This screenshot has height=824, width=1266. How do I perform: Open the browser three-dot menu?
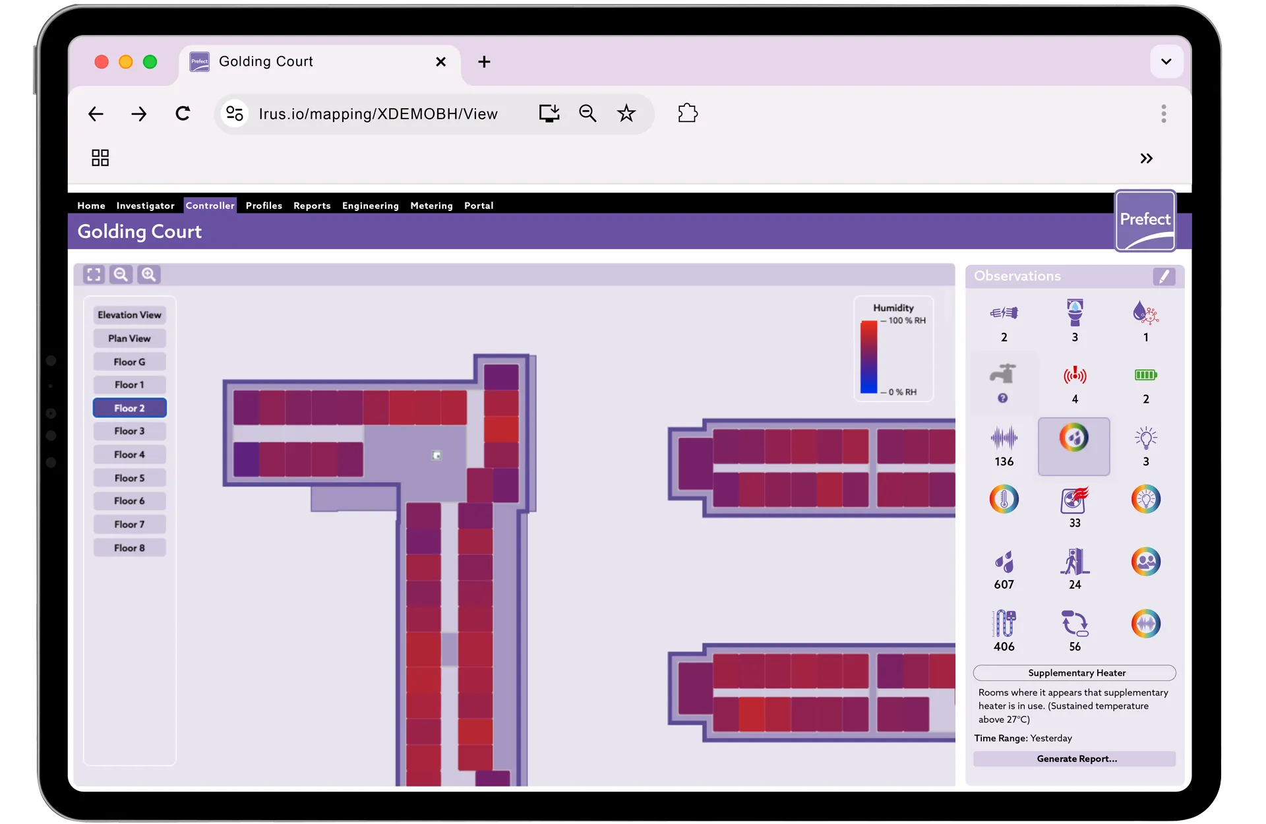1163,113
